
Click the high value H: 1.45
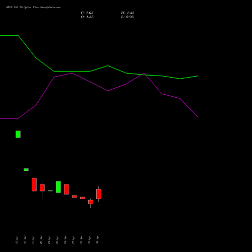tap(128, 13)
